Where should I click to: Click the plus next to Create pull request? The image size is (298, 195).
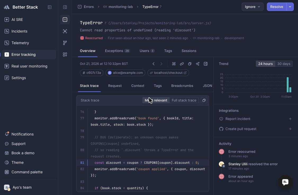[290, 129]
